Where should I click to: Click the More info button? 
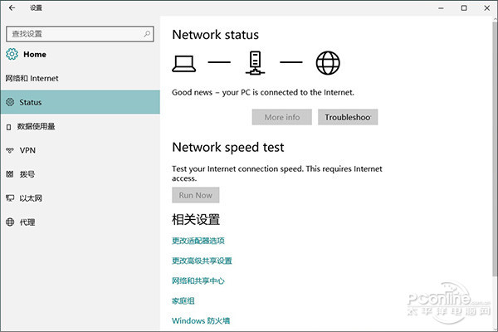[x=282, y=117]
